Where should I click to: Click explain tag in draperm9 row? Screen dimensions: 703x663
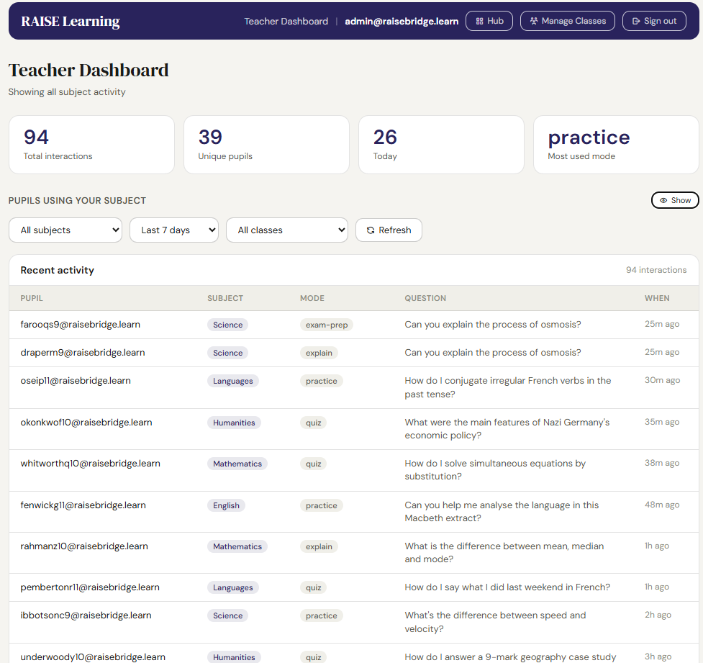319,353
